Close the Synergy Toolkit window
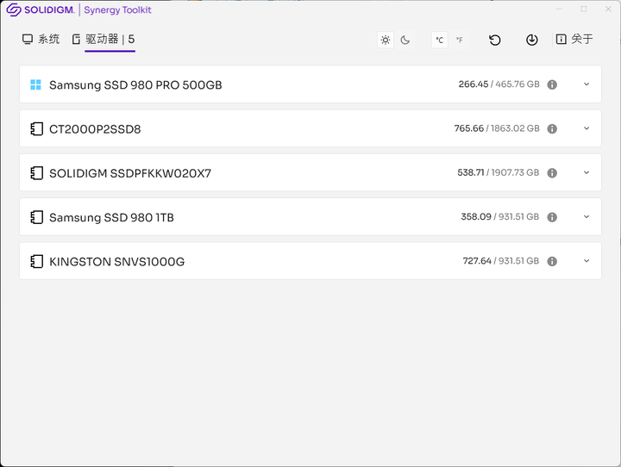The height and width of the screenshot is (467, 621). tap(608, 9)
